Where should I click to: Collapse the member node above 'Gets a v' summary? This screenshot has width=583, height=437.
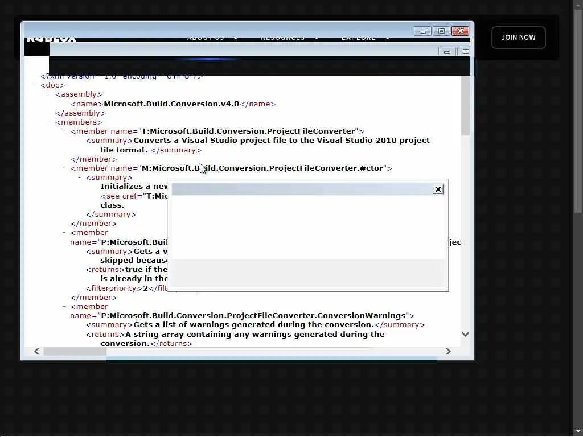click(x=64, y=233)
